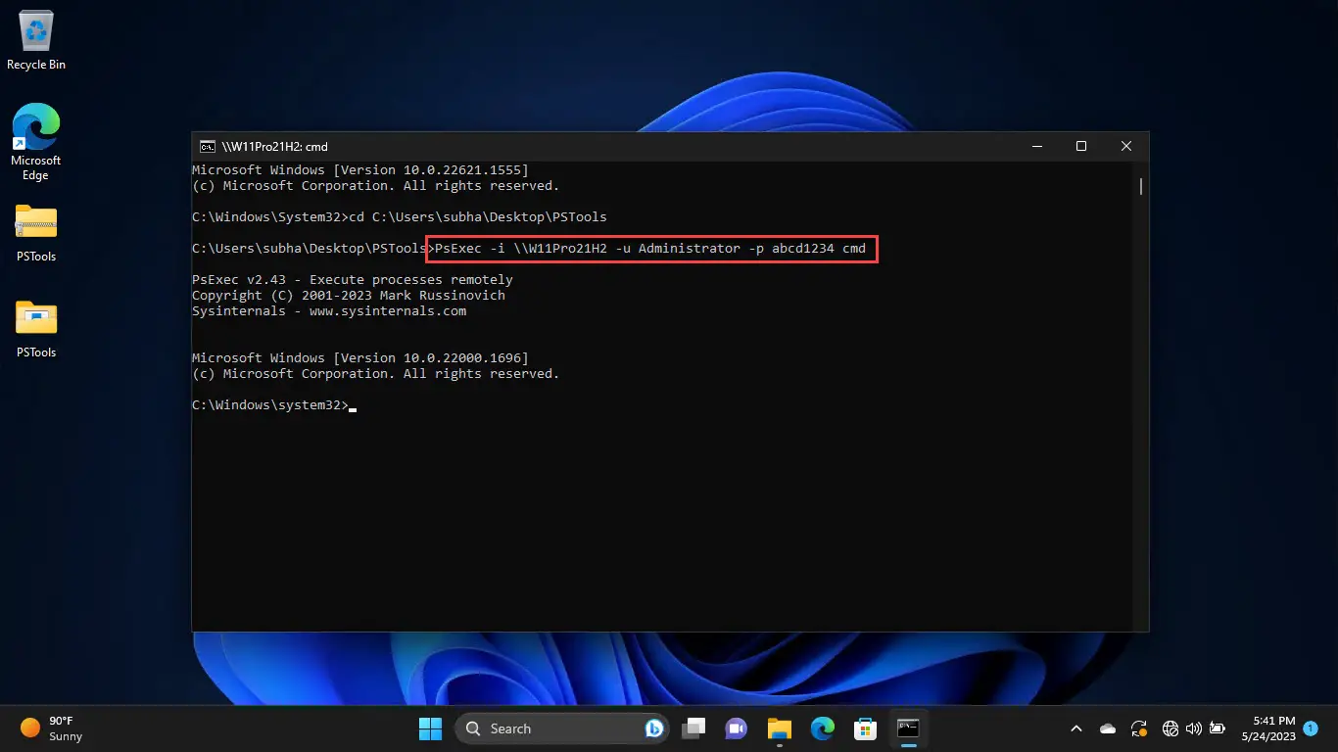This screenshot has width=1338, height=752.
Task: Open File Explorer from the taskbar
Action: coord(779,728)
